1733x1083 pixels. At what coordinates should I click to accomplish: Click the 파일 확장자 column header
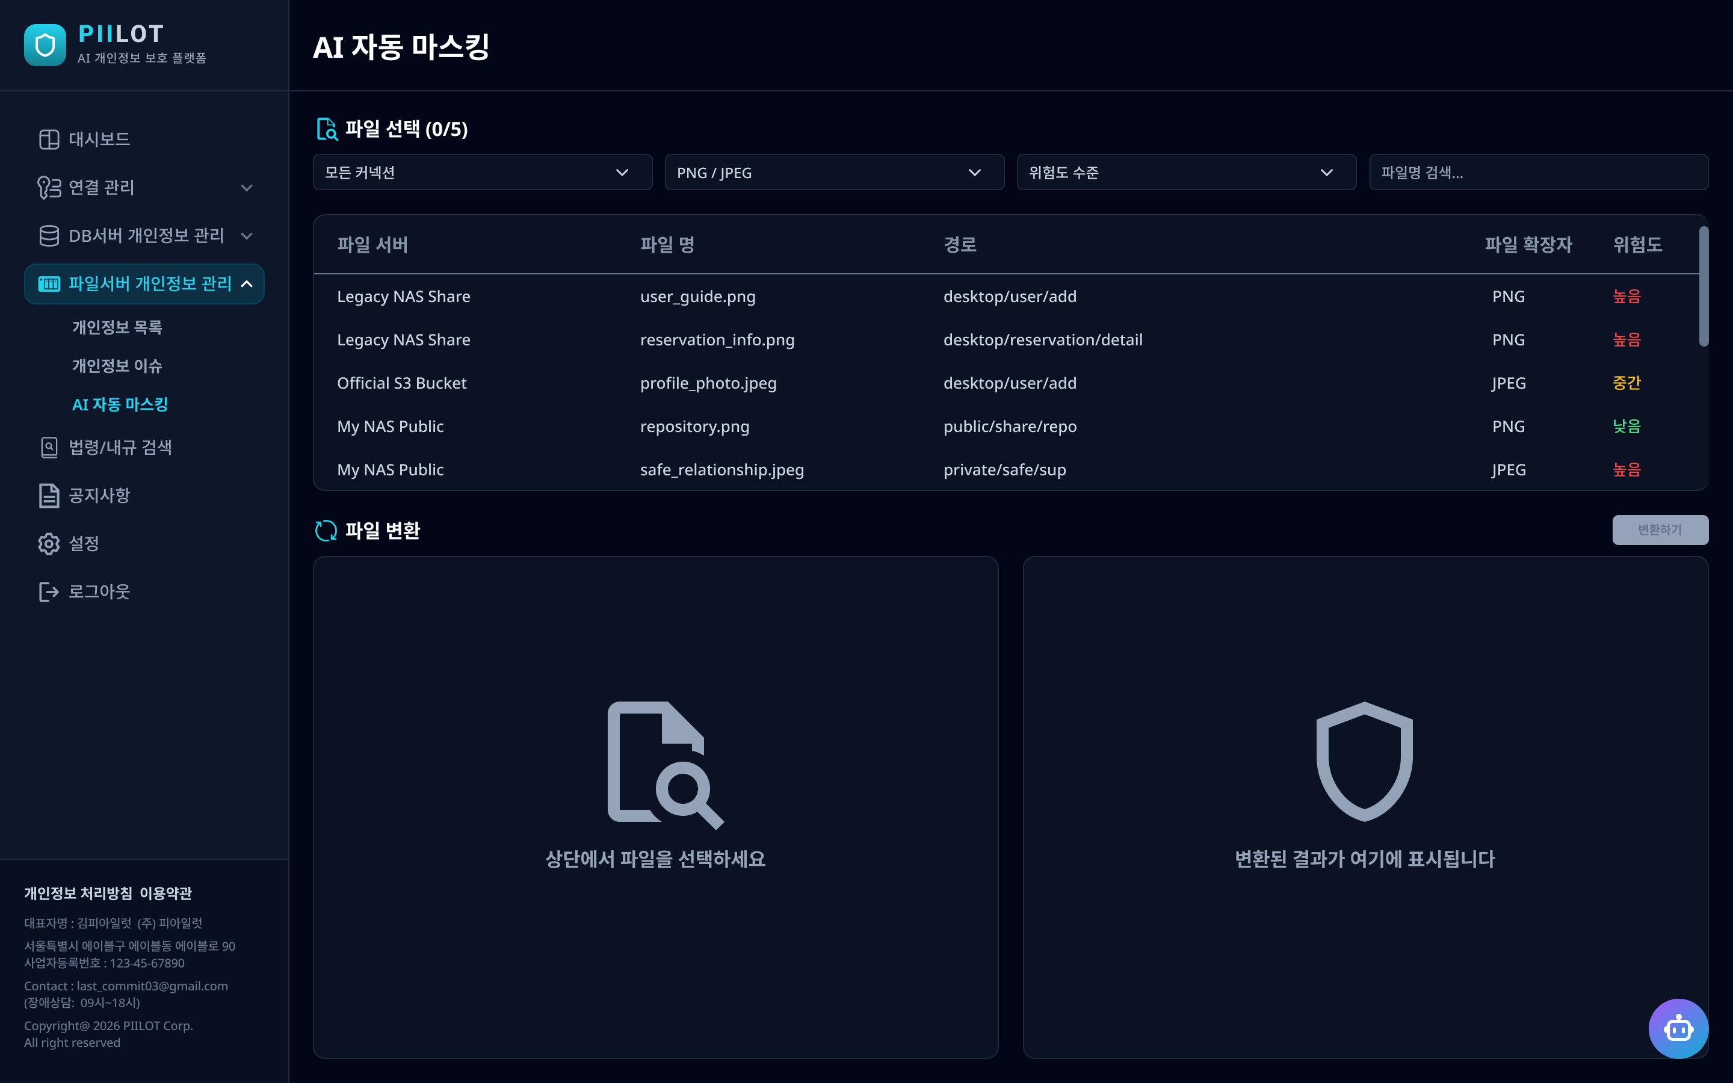click(x=1528, y=245)
